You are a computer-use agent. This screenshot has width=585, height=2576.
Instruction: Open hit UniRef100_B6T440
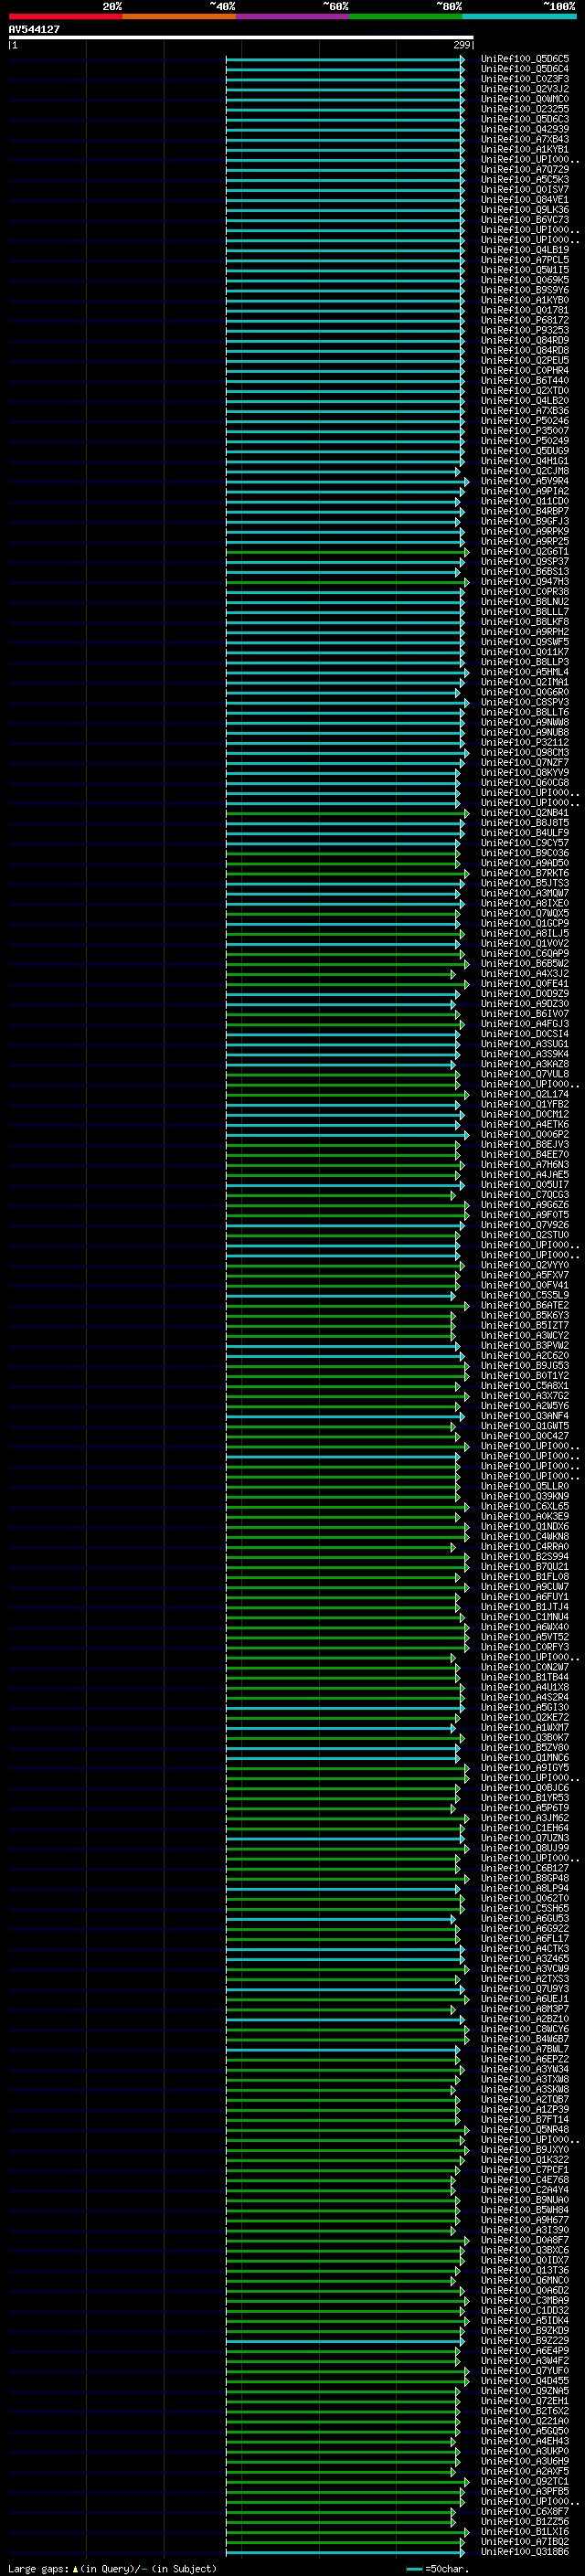click(525, 380)
